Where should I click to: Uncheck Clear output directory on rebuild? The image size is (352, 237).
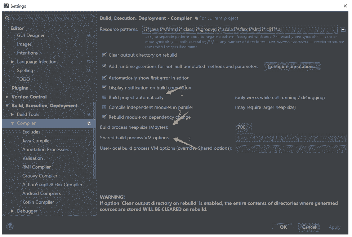(x=104, y=55)
